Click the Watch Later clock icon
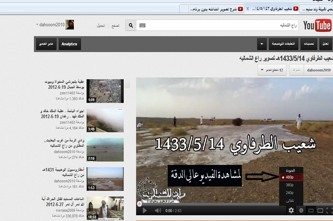 pyautogui.click(x=301, y=210)
